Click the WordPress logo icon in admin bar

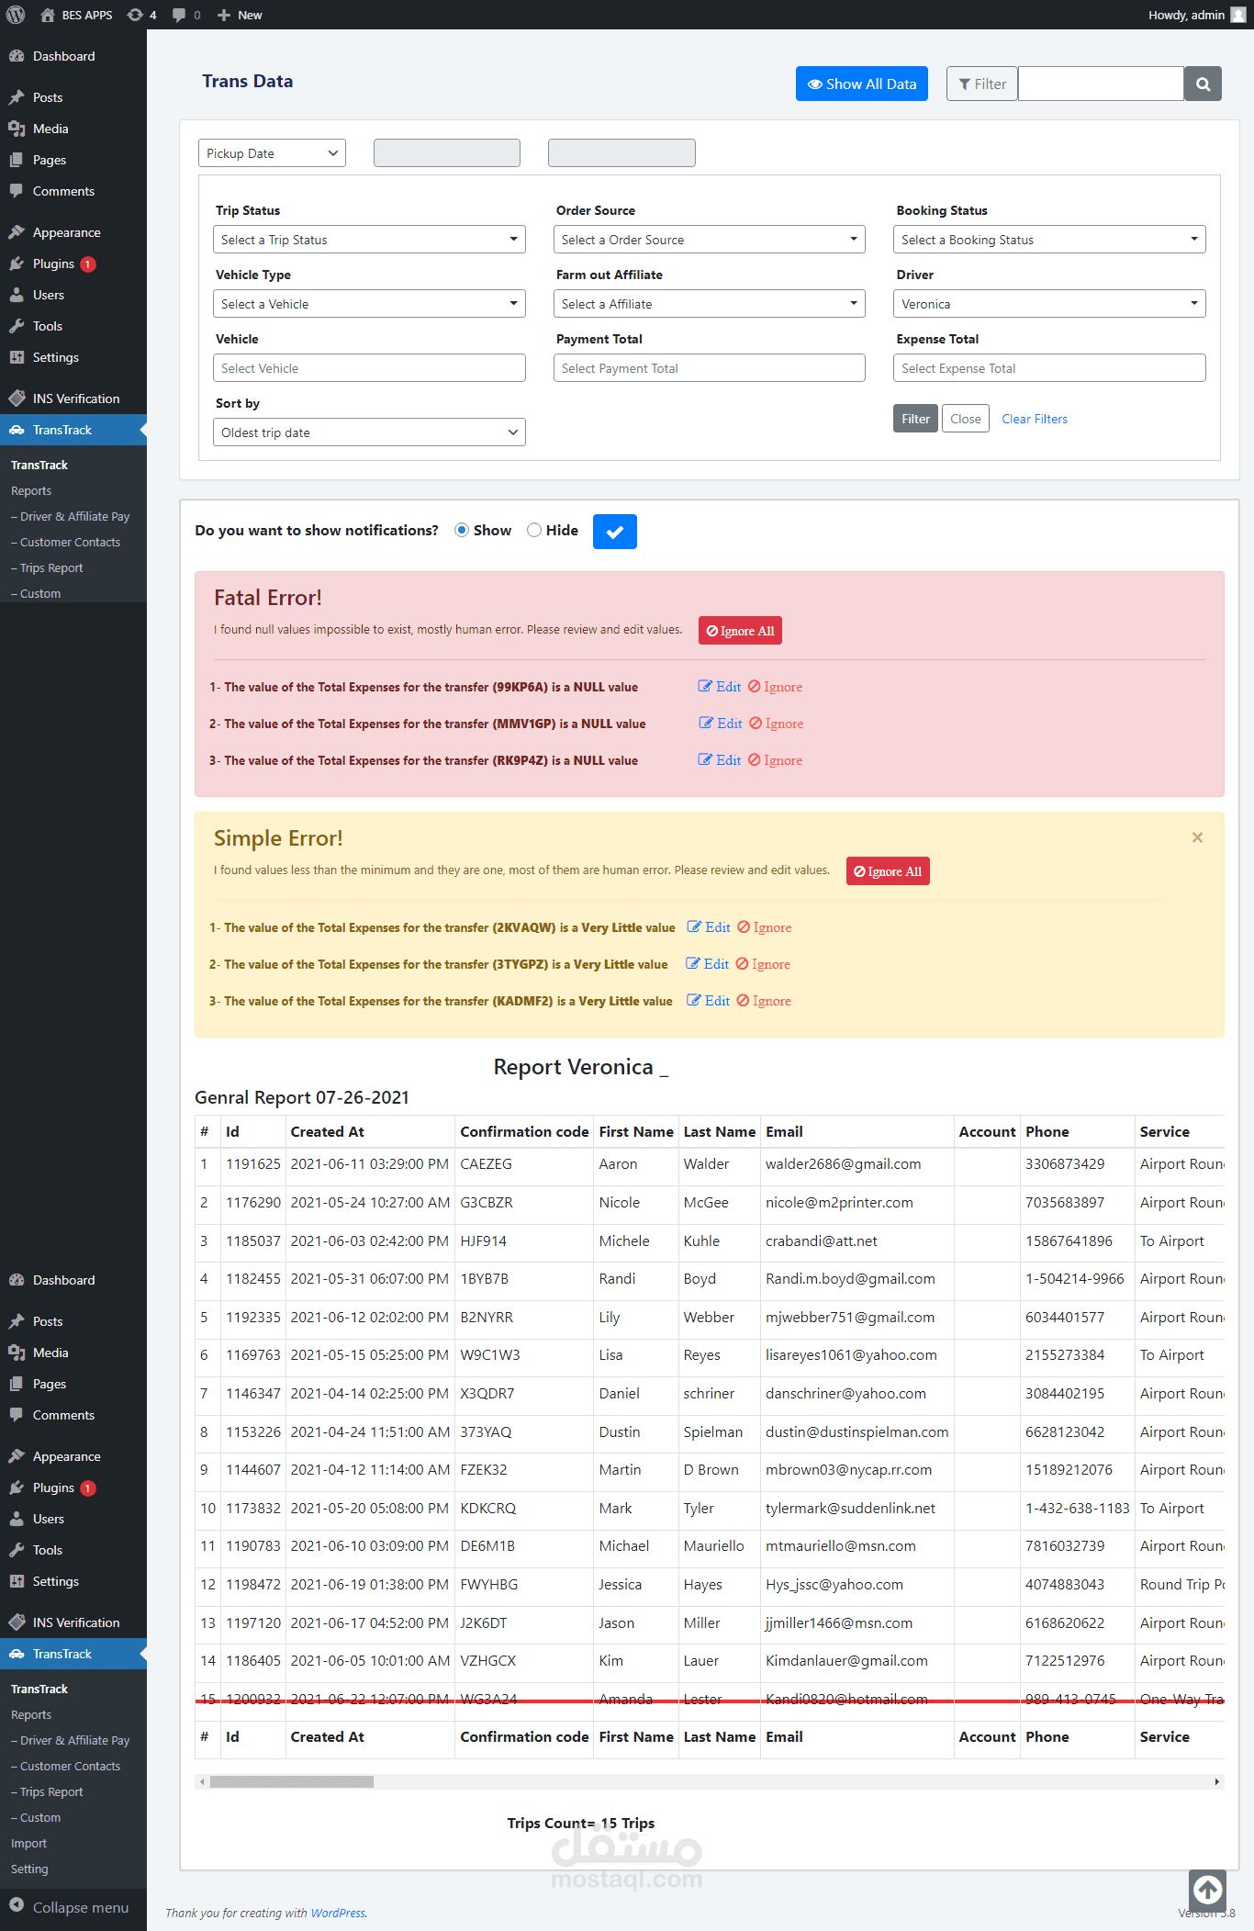pos(16,15)
